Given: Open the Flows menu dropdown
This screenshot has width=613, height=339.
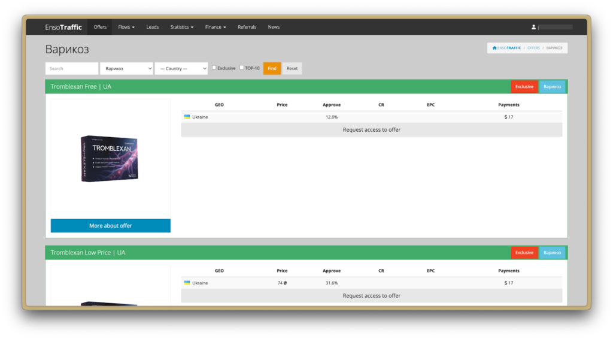Looking at the screenshot, I should coord(126,27).
